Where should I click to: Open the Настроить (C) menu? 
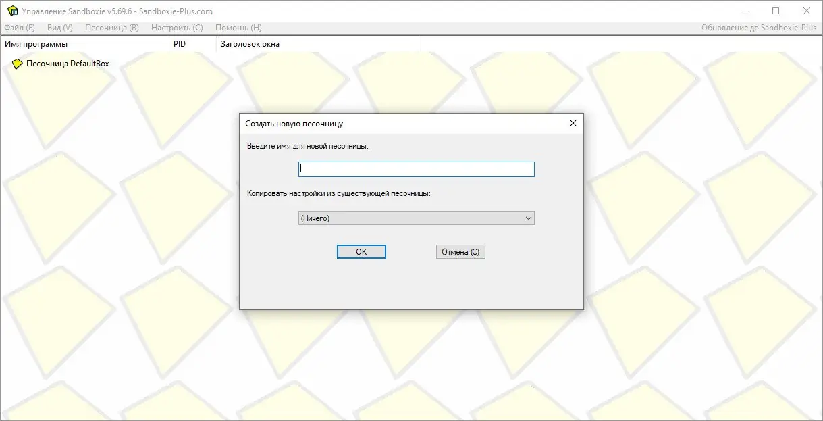(x=177, y=28)
